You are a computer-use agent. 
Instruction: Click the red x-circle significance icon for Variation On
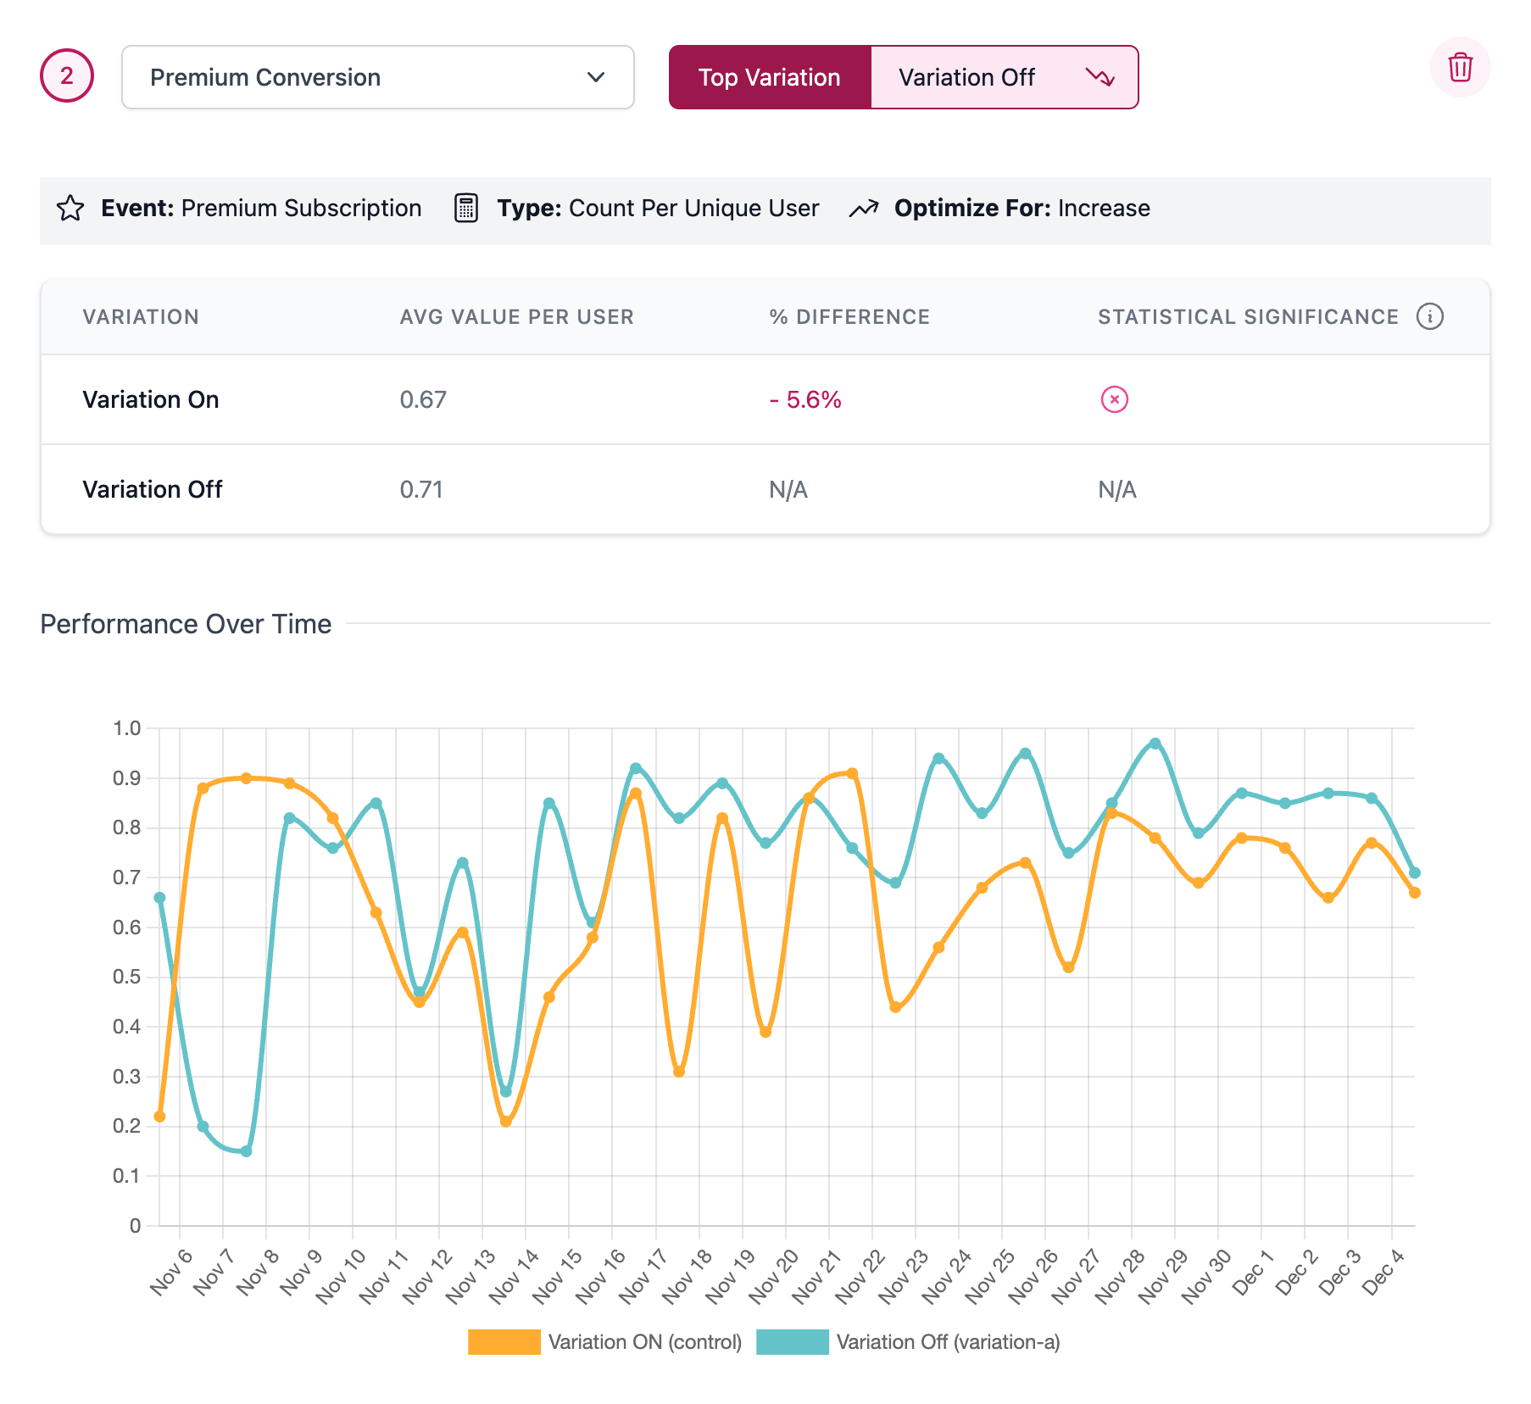(x=1115, y=399)
